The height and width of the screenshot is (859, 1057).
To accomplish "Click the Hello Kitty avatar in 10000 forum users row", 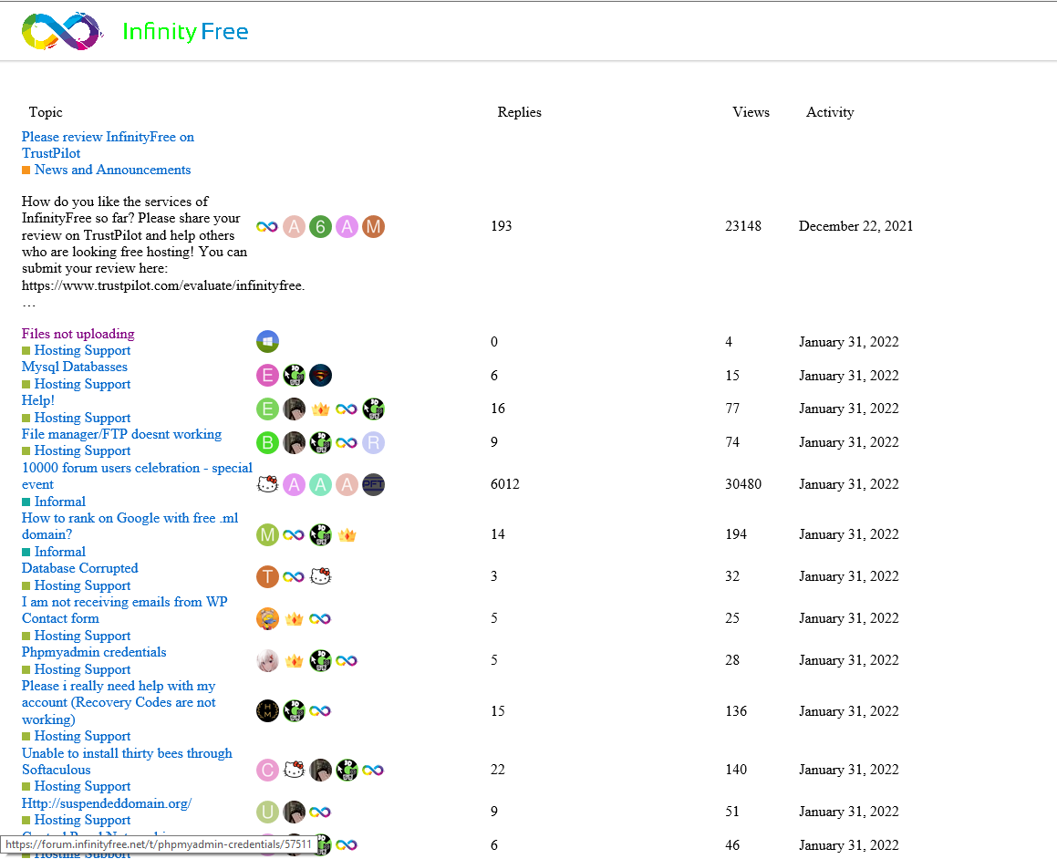I will pyautogui.click(x=267, y=484).
